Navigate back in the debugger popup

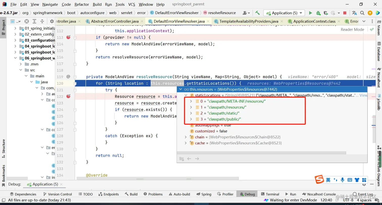189,159
